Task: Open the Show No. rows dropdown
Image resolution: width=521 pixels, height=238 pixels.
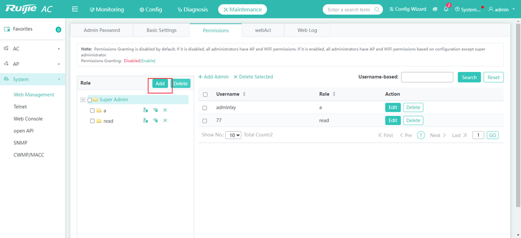Action: point(233,135)
